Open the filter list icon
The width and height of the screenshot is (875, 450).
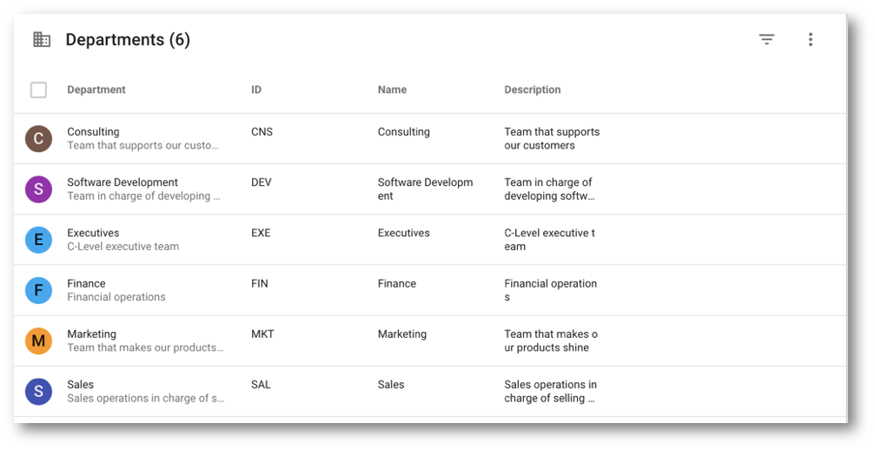pos(766,39)
